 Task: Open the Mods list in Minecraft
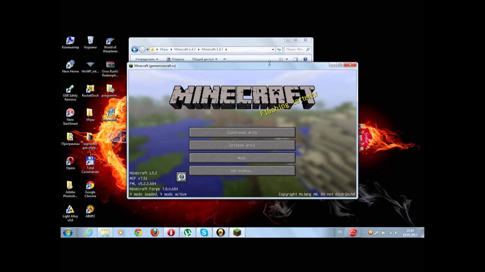tap(242, 158)
